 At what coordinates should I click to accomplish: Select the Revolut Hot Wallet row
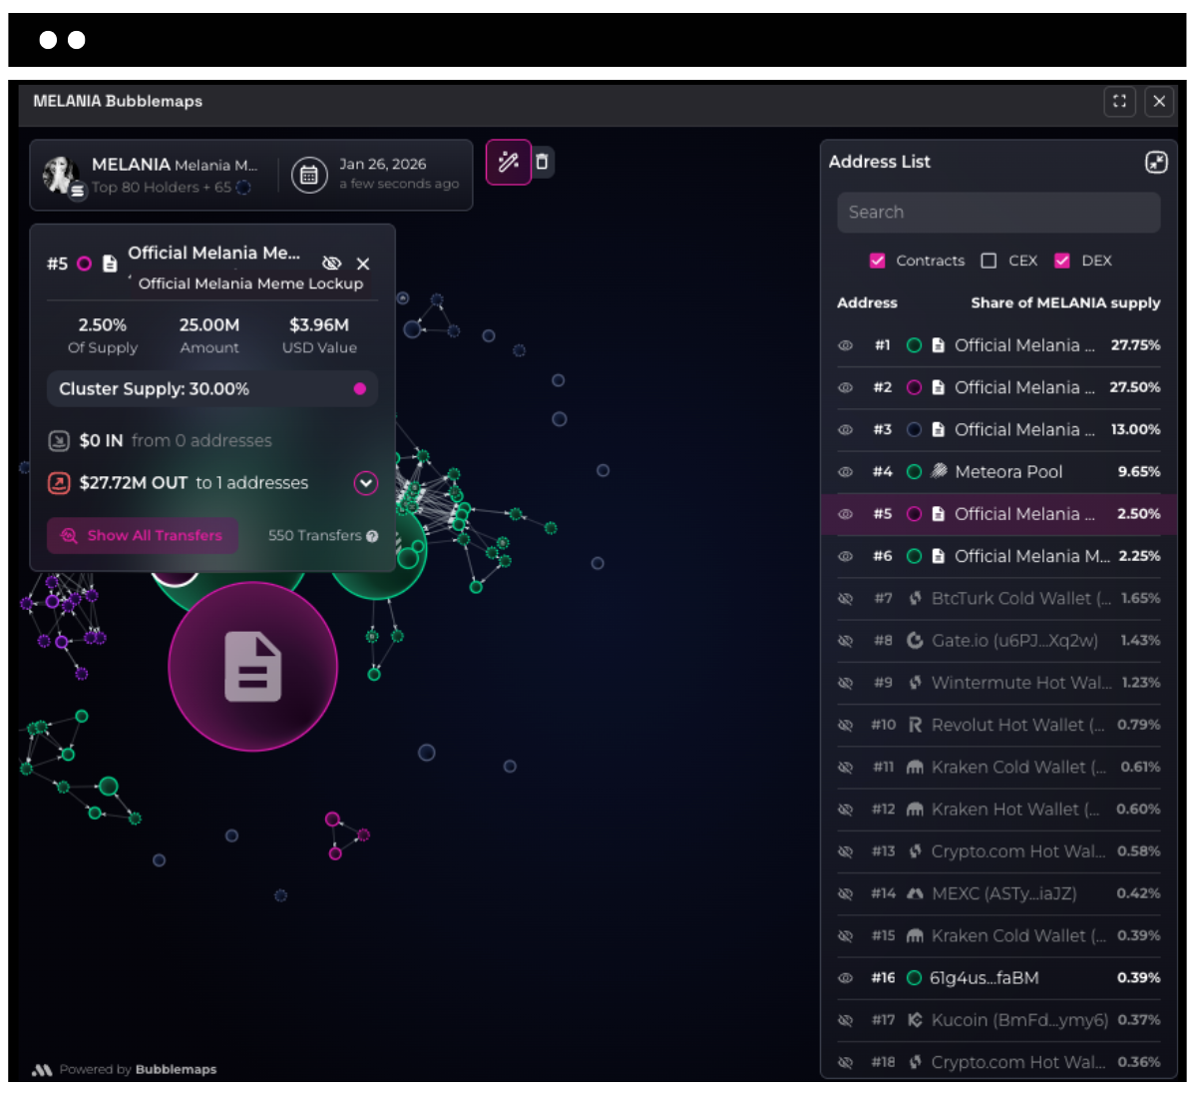tap(998, 725)
